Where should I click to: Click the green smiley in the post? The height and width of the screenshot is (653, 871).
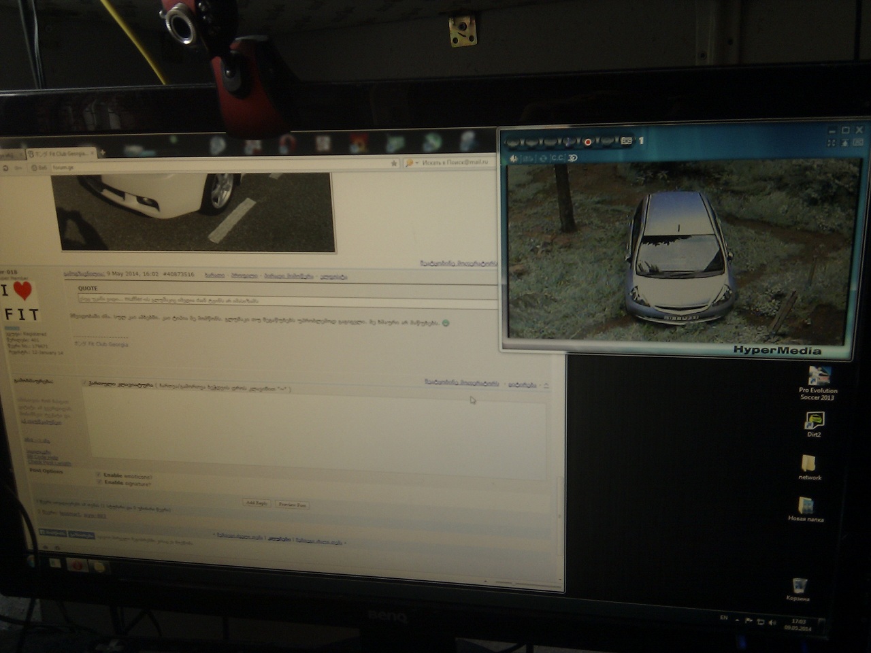[x=446, y=323]
